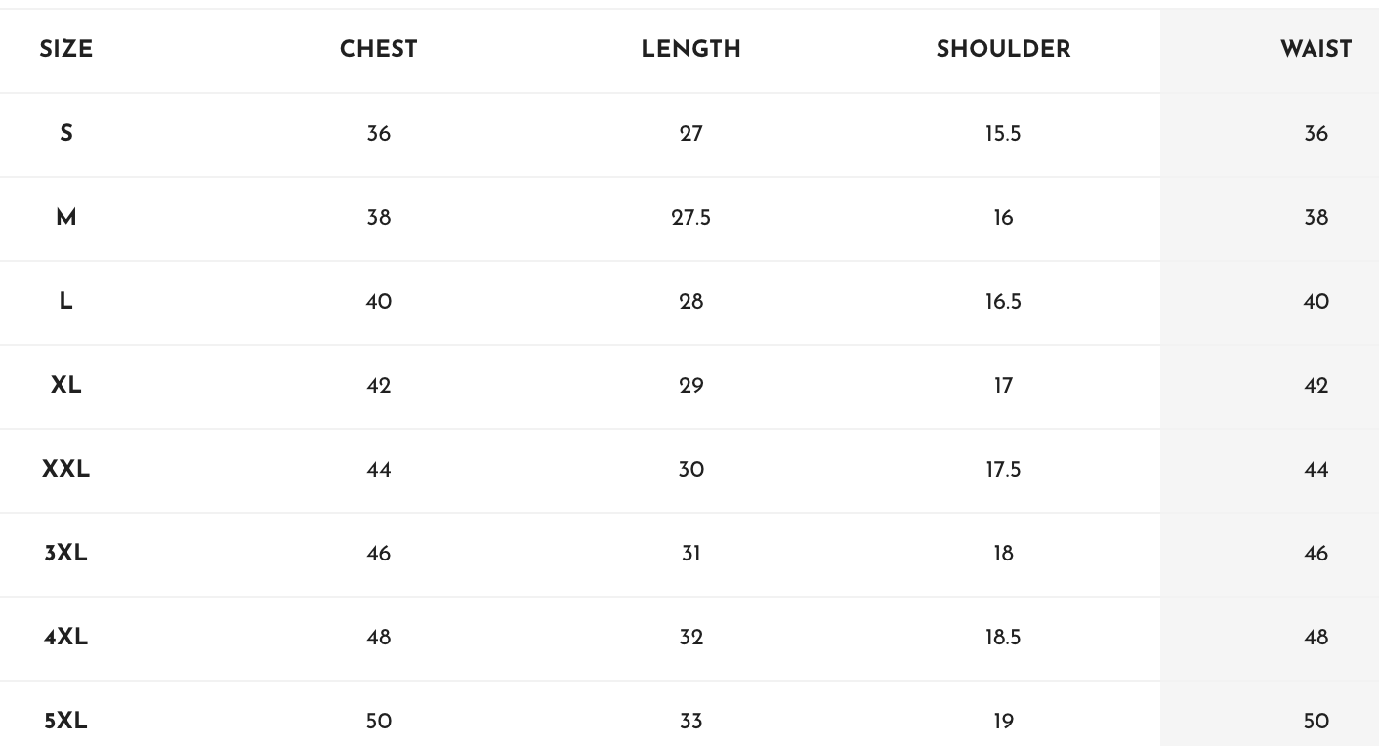This screenshot has height=746, width=1379.
Task: Click the 33 length value for 5XL
Action: pos(691,721)
